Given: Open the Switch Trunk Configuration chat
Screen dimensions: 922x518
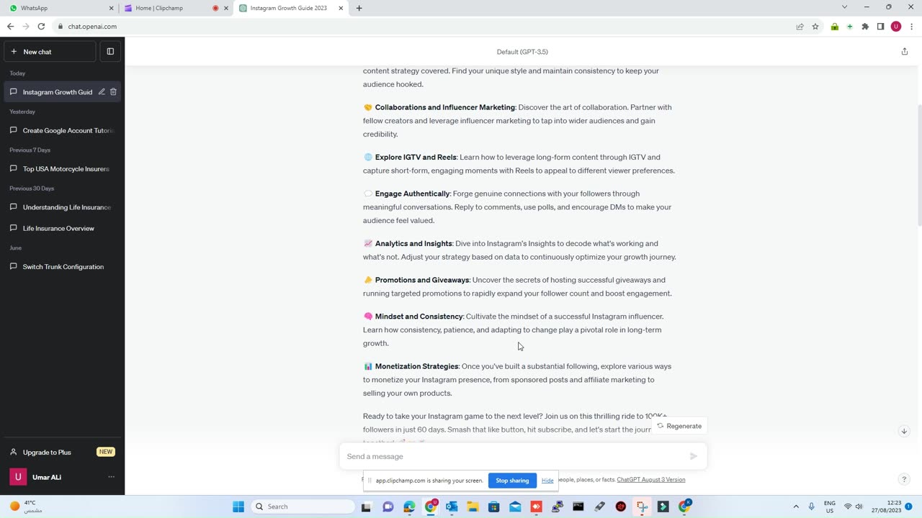Looking at the screenshot, I should tap(62, 267).
